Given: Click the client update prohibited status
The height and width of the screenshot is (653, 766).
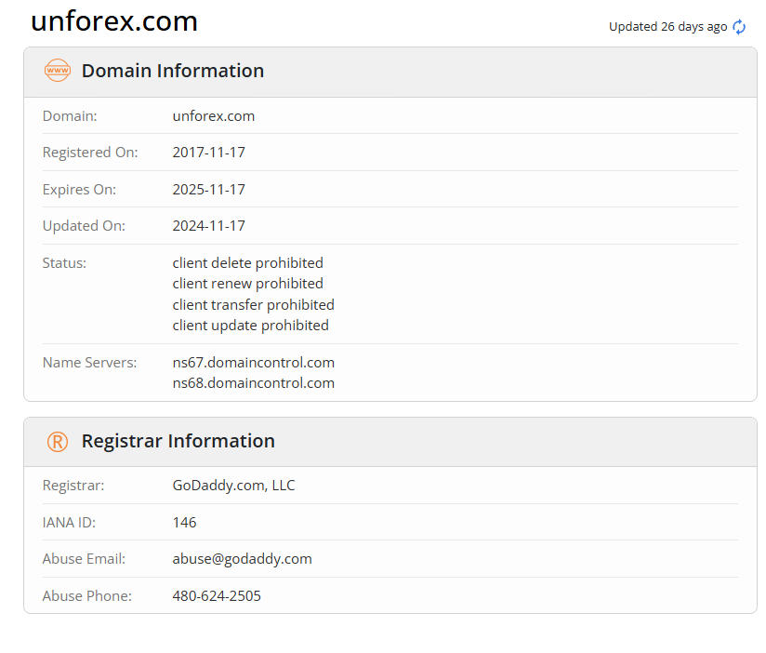Looking at the screenshot, I should pyautogui.click(x=251, y=325).
